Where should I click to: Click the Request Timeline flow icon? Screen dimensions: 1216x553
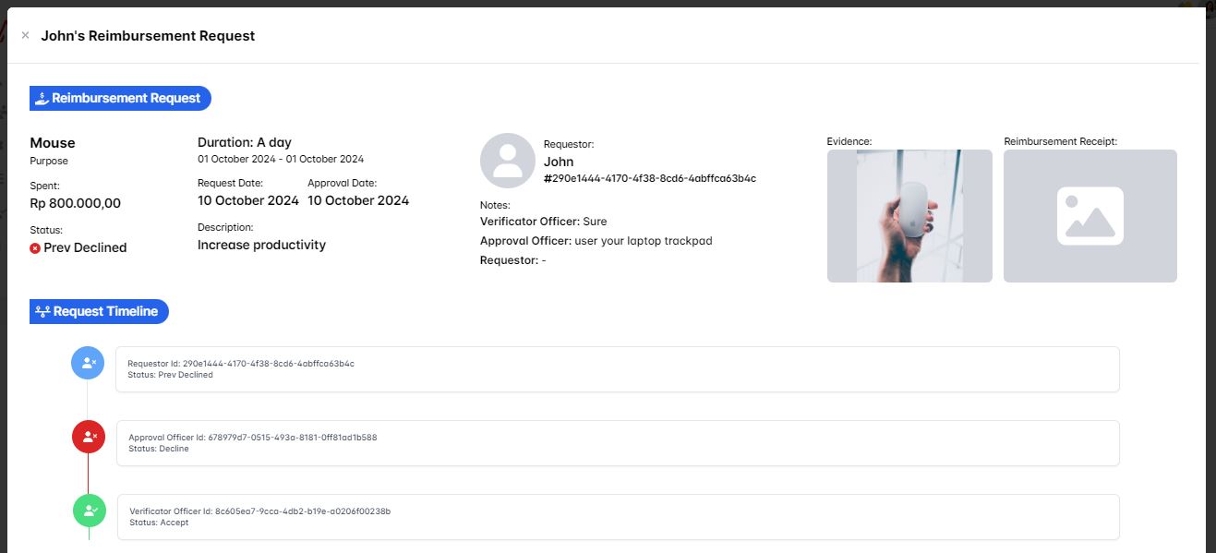click(x=42, y=312)
